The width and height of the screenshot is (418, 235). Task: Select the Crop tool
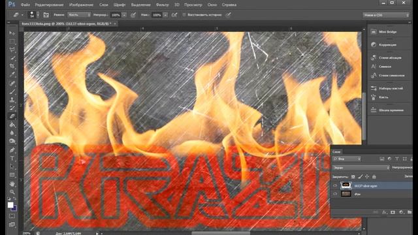(12, 66)
